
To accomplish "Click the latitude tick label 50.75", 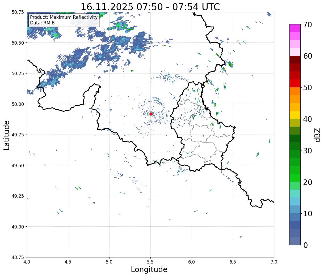I will coord(18,12).
